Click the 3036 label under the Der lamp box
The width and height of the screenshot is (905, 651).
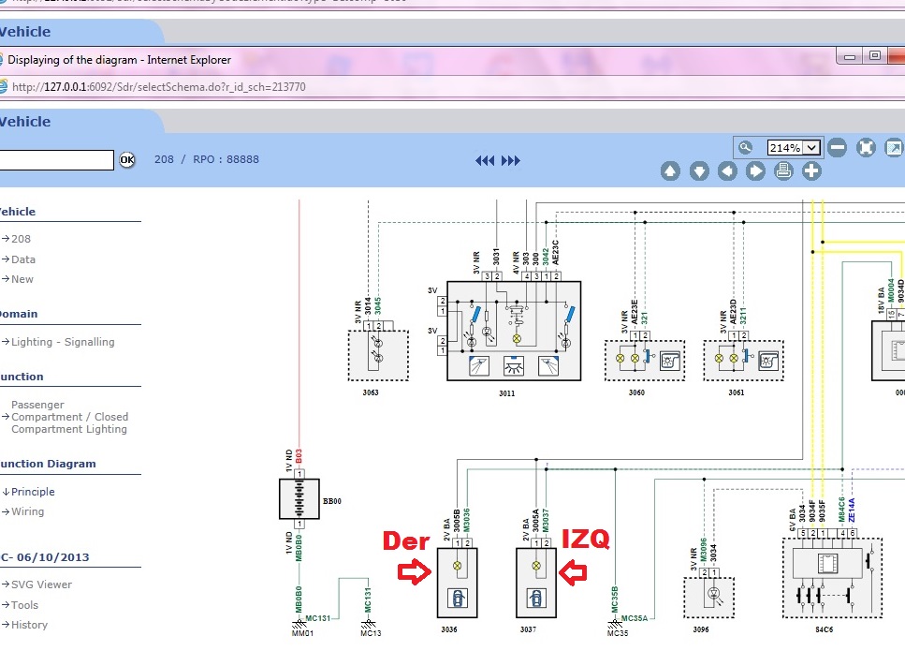pos(449,629)
